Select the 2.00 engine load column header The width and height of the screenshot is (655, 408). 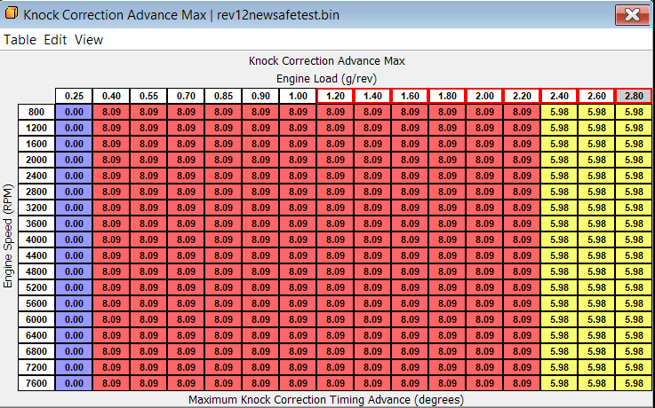[x=484, y=96]
